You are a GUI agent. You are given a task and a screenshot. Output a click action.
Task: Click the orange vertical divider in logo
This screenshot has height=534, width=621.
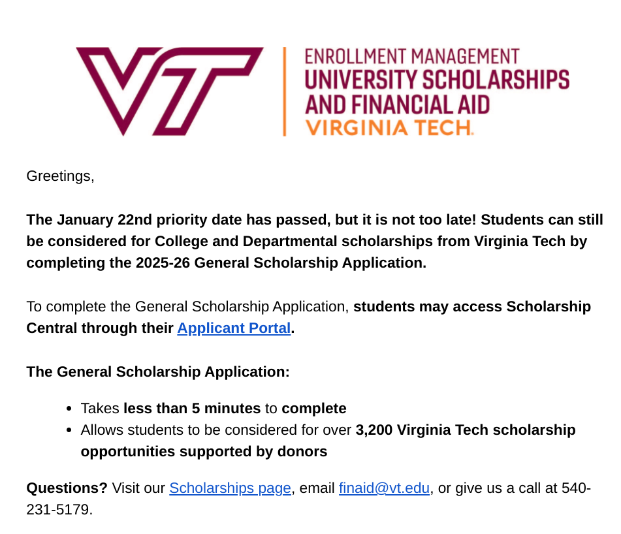coord(284,91)
